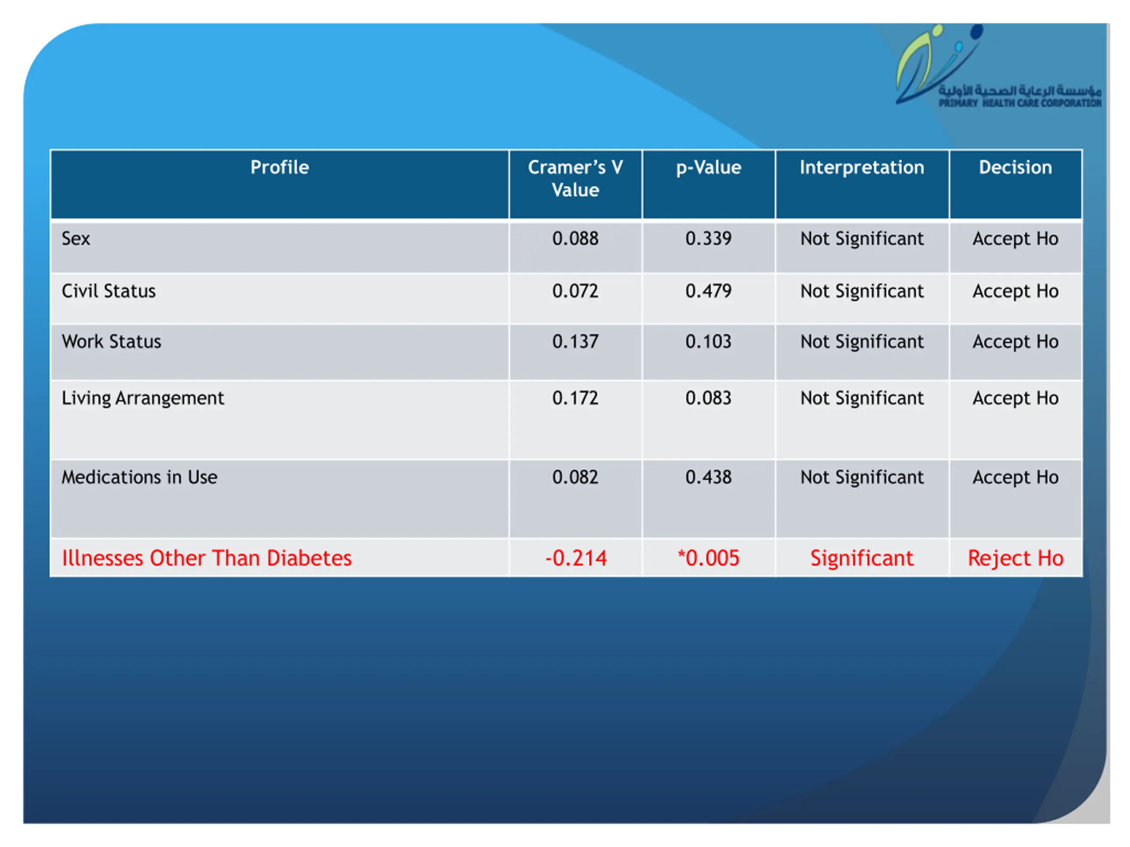Click the Cramer's V value 0.172
Viewport: 1130px width, 847px height.
[575, 398]
